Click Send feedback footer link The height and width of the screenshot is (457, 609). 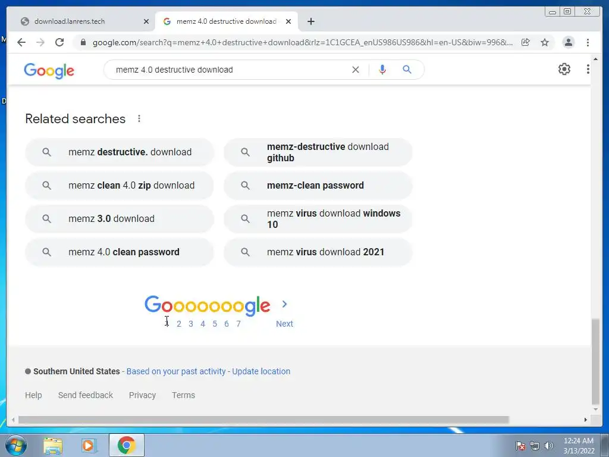[x=86, y=395]
